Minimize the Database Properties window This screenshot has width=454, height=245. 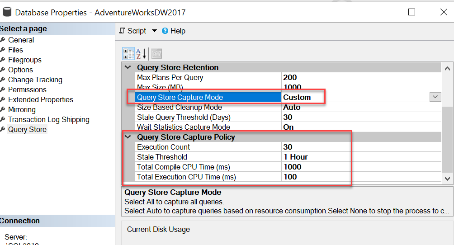click(380, 12)
